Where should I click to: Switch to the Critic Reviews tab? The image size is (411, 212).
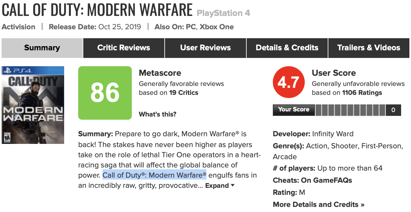[x=124, y=48]
